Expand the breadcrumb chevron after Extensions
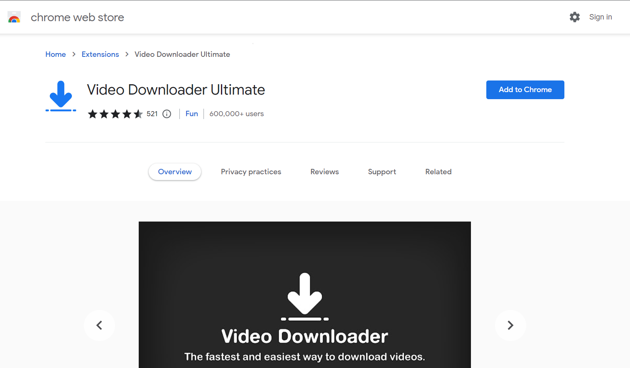This screenshot has height=368, width=630. click(x=127, y=54)
